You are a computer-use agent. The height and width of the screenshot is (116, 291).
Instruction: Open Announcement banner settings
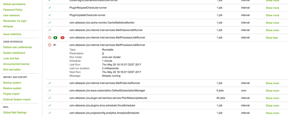coord(17,64)
